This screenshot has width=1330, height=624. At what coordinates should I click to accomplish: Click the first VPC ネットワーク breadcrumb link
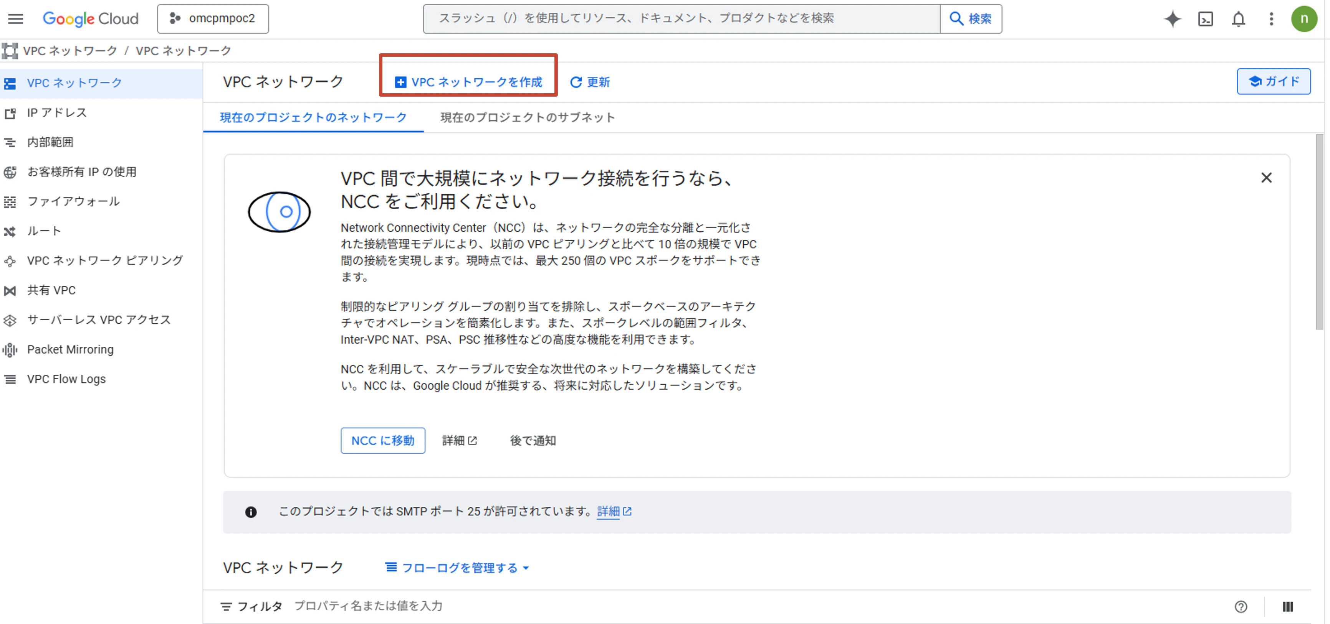coord(70,51)
